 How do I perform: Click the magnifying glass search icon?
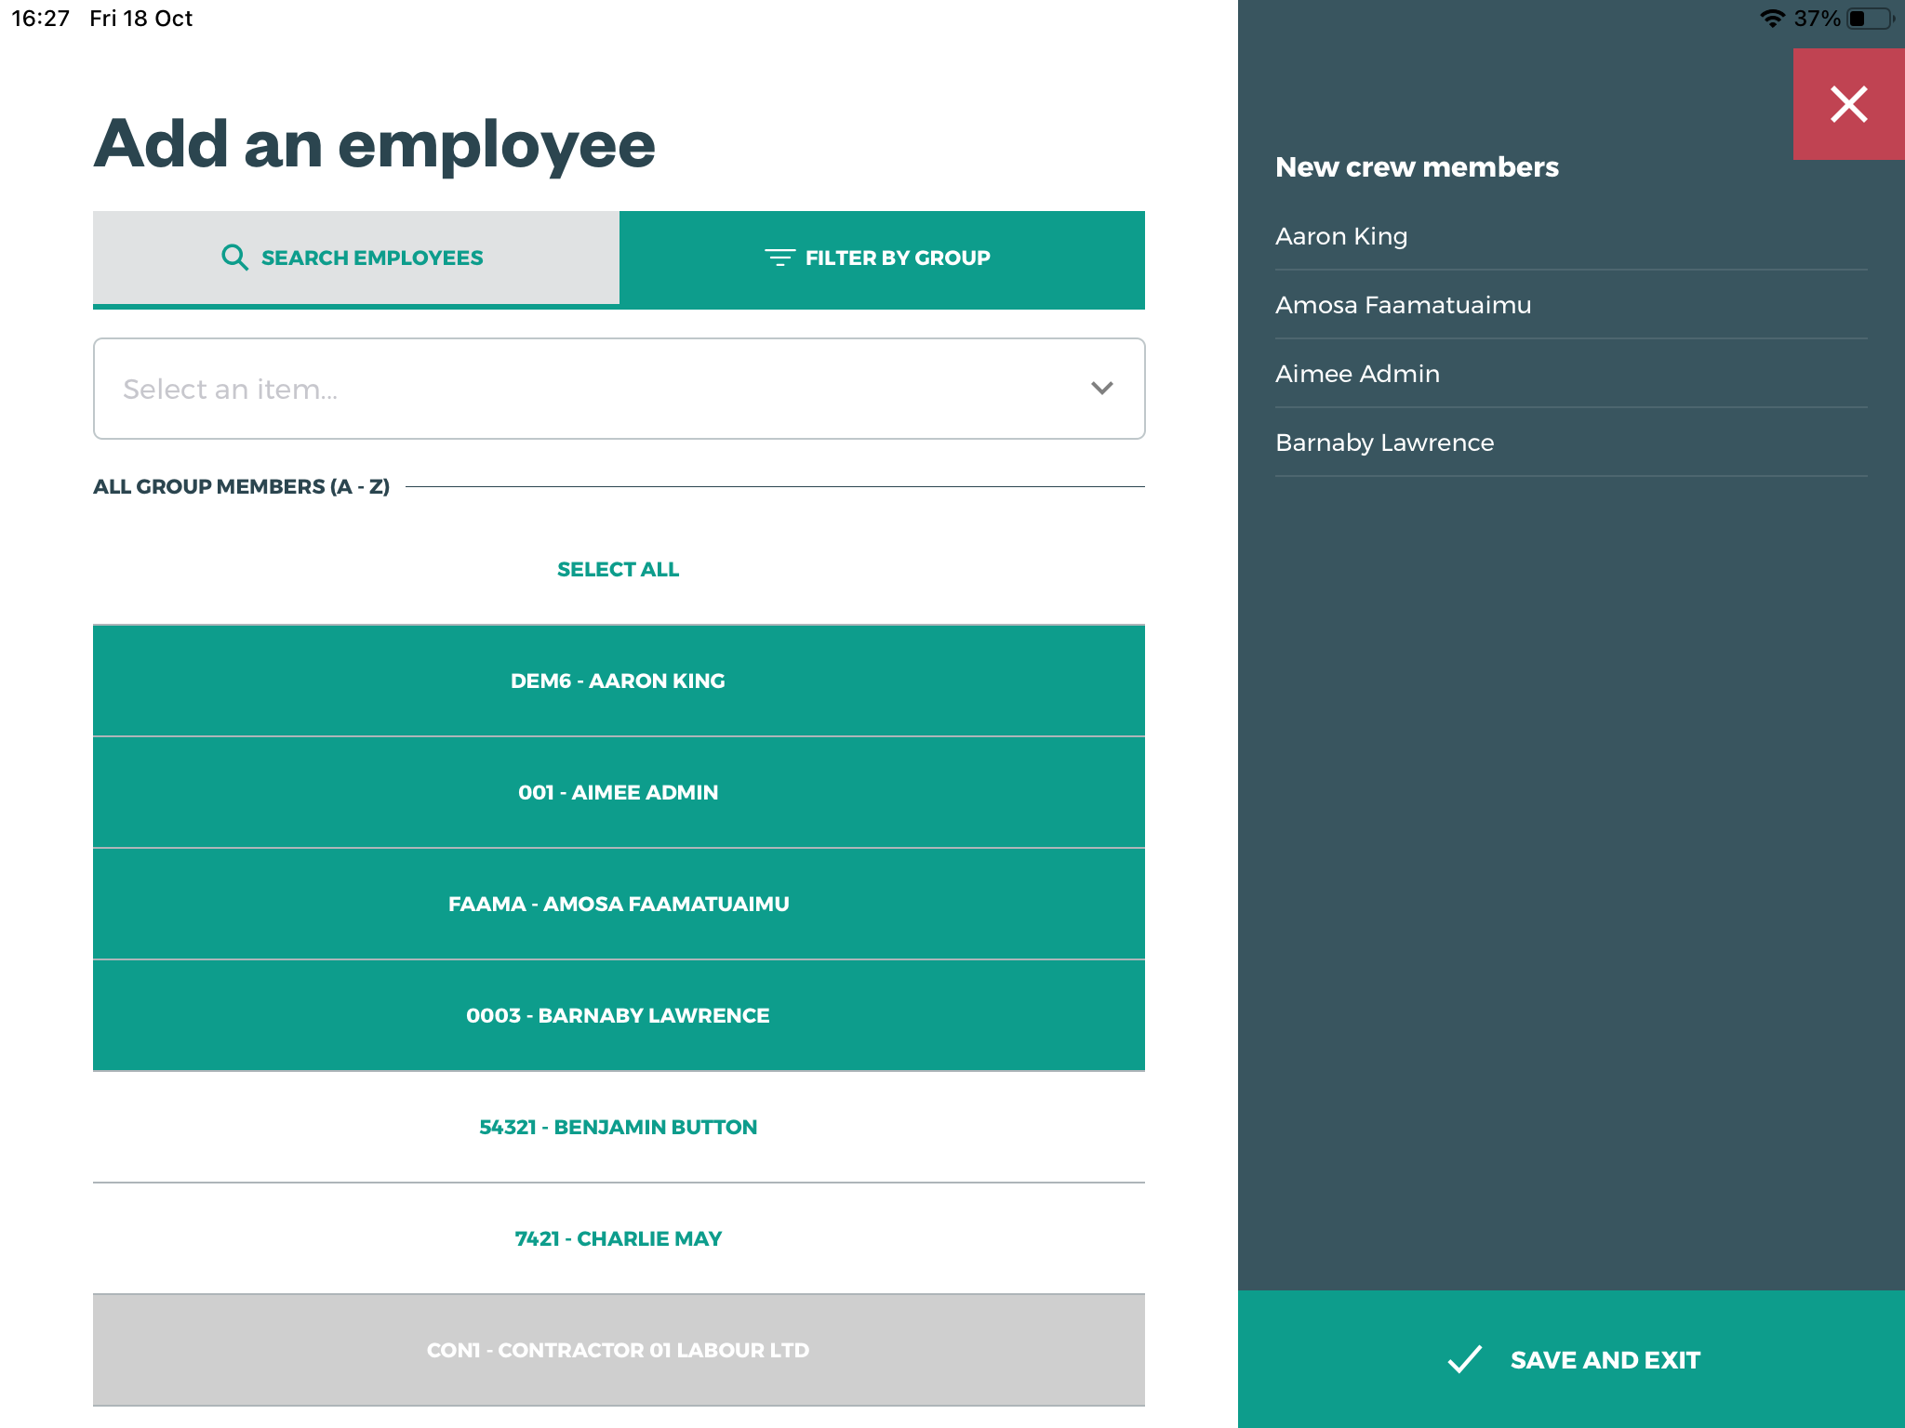[x=234, y=258]
